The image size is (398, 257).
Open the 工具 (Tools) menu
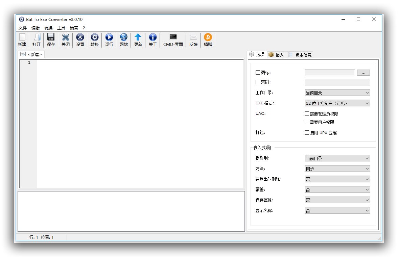click(x=61, y=28)
